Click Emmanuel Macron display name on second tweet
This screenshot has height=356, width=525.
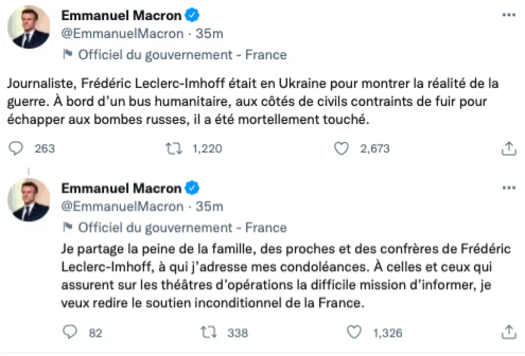pyautogui.click(x=121, y=188)
